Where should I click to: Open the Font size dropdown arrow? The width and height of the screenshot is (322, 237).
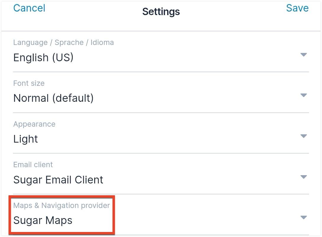[303, 95]
